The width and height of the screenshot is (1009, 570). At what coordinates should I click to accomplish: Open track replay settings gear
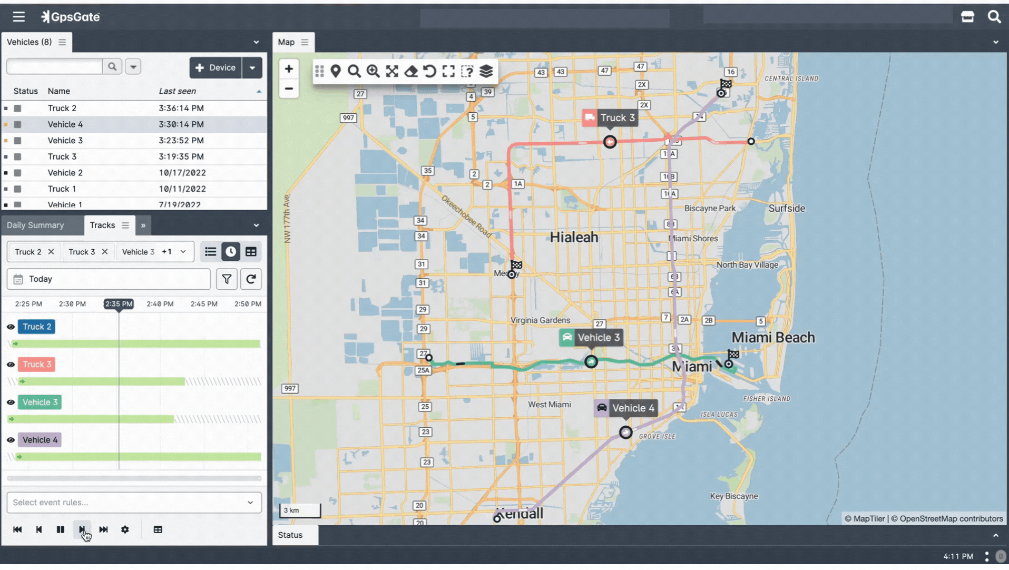coord(125,529)
